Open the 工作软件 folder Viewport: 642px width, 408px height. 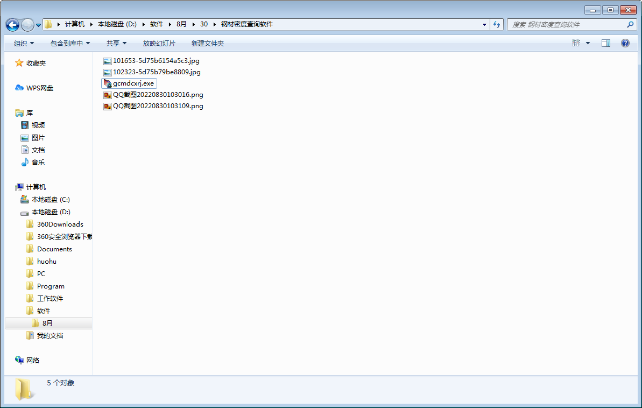coord(50,299)
